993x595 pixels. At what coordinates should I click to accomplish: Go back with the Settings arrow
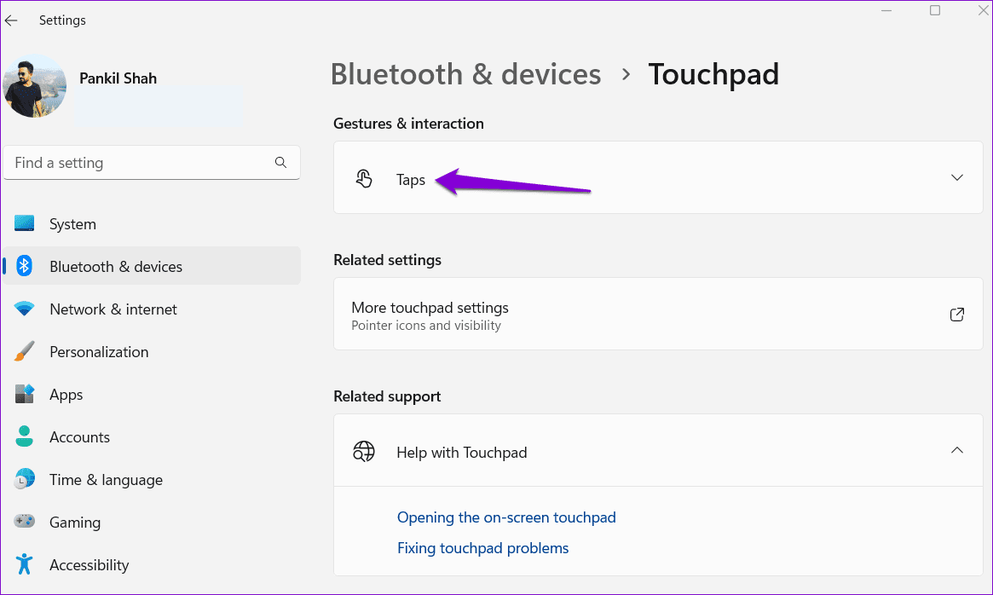pos(11,20)
